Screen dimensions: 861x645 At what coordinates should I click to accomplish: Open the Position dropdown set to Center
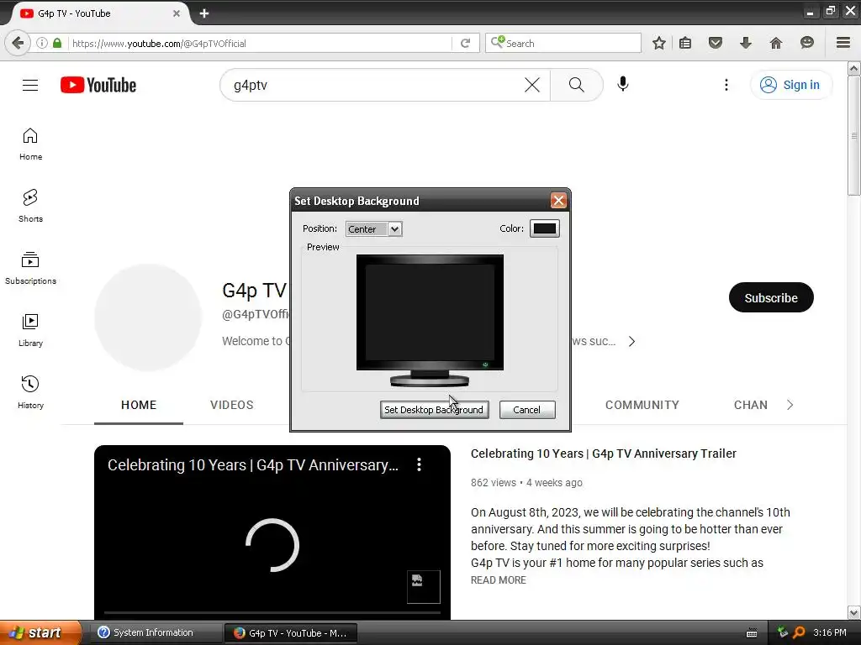click(x=374, y=228)
